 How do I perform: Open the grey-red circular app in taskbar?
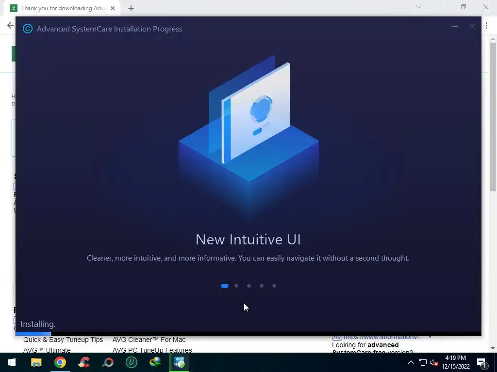point(108,362)
